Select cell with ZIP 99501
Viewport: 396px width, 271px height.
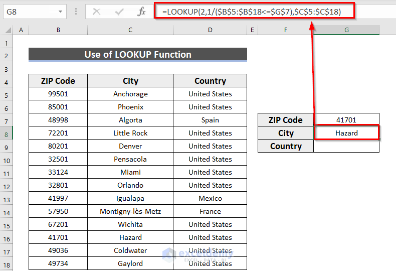click(x=58, y=94)
